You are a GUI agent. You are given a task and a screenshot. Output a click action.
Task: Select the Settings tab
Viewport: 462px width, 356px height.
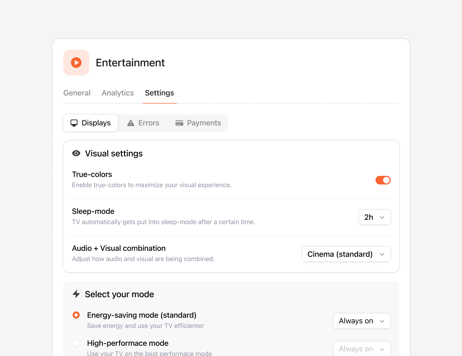tap(159, 93)
